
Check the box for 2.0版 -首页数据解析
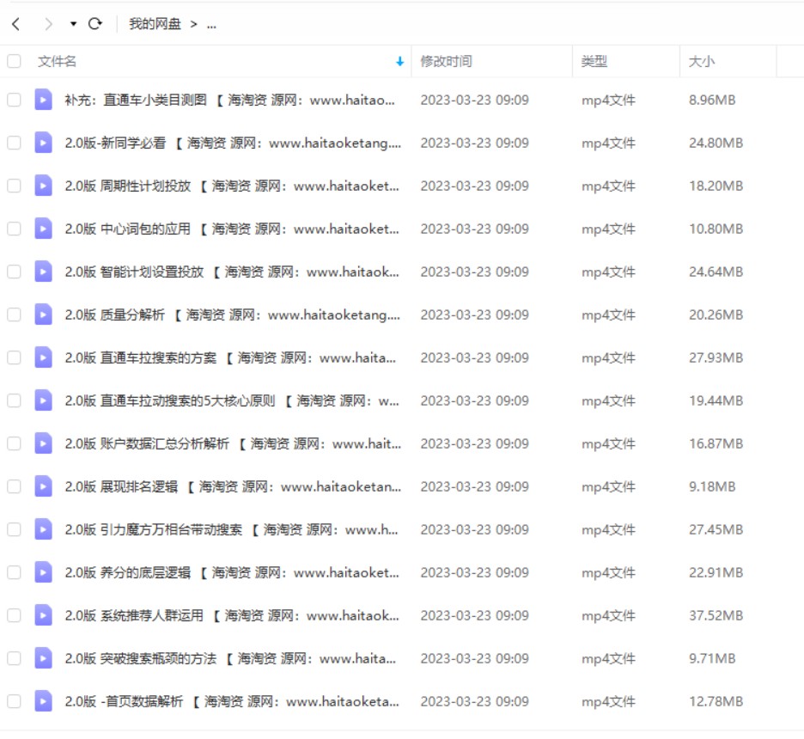pos(14,701)
